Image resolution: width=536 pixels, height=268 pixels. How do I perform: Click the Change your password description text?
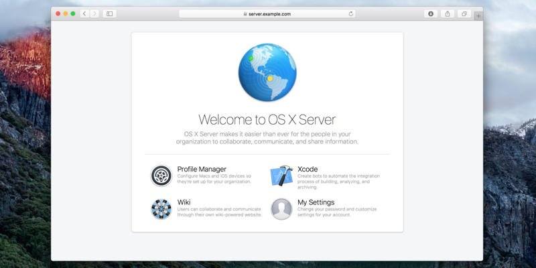pyautogui.click(x=337, y=212)
